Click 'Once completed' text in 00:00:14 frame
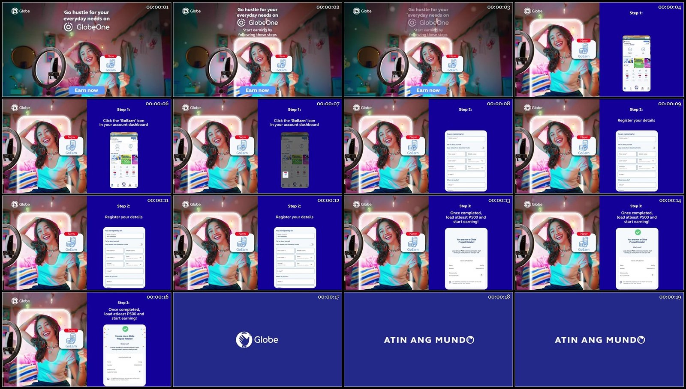Viewport: 686px width, 389px height. 637,213
